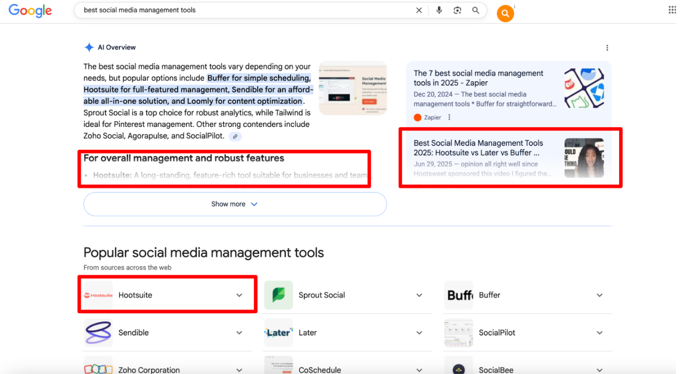Click the source link chip after SocialPilot

(235, 136)
